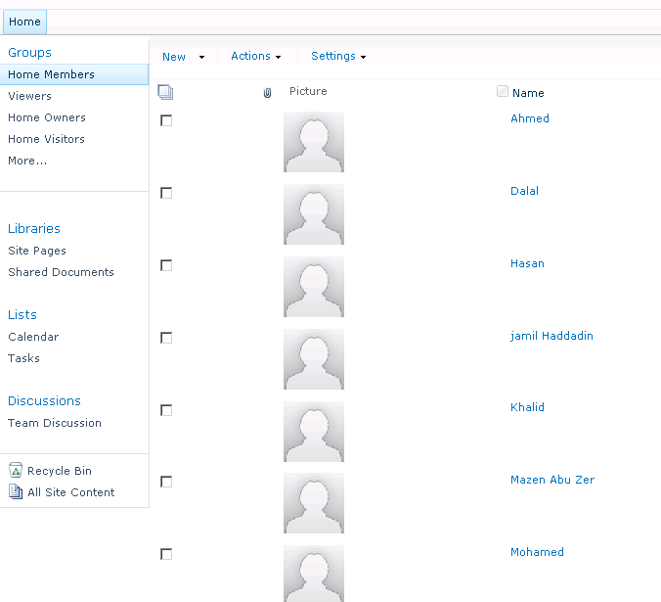This screenshot has height=602, width=661.
Task: Open the Actions dropdown menu
Action: [255, 57]
